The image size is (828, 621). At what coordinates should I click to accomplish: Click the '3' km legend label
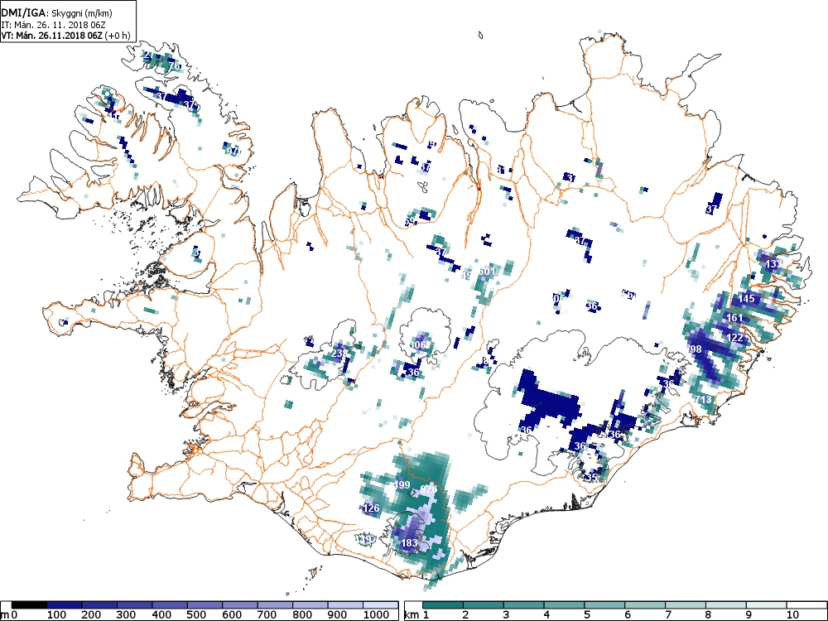tap(506, 614)
